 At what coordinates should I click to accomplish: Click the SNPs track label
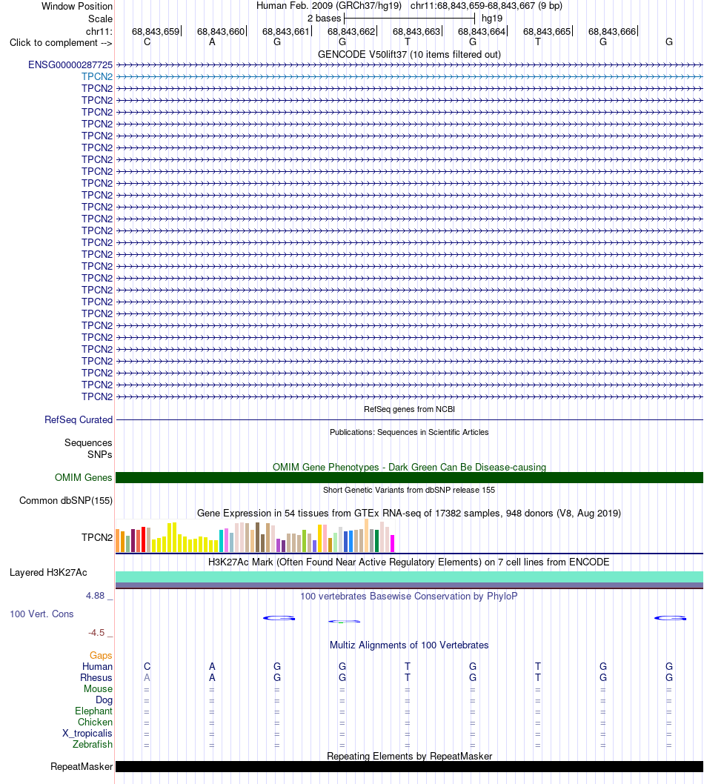click(99, 454)
